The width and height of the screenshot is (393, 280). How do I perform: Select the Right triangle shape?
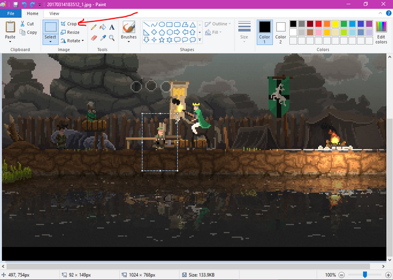147,32
